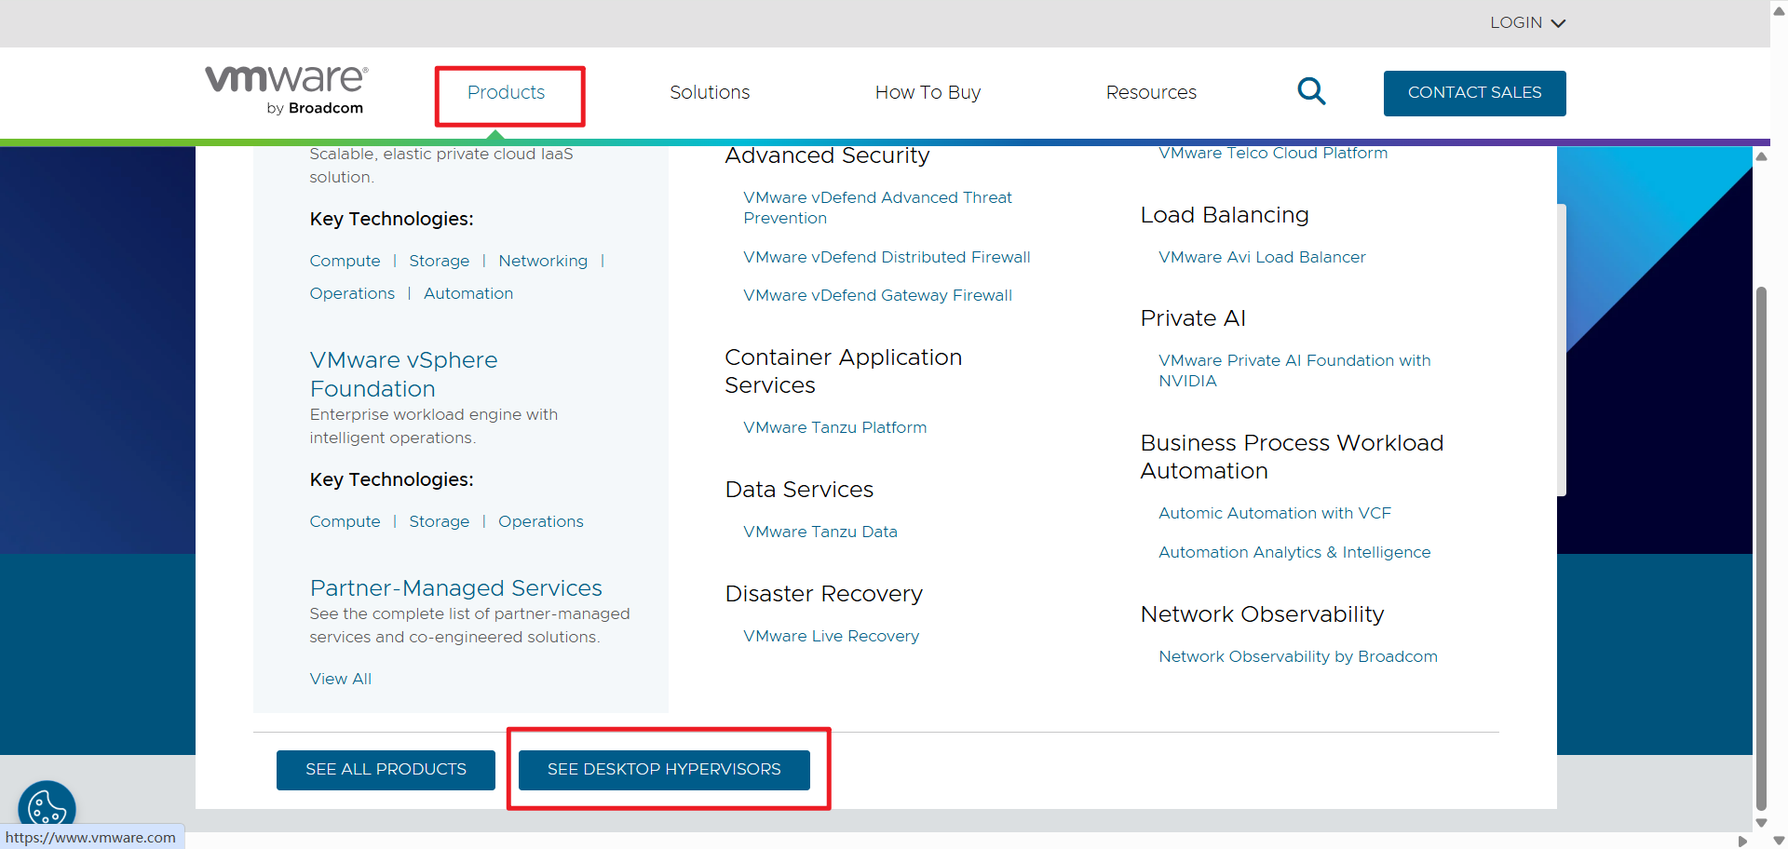
Task: Open VMware Private AI Foundation with NVIDIA
Action: point(1294,371)
